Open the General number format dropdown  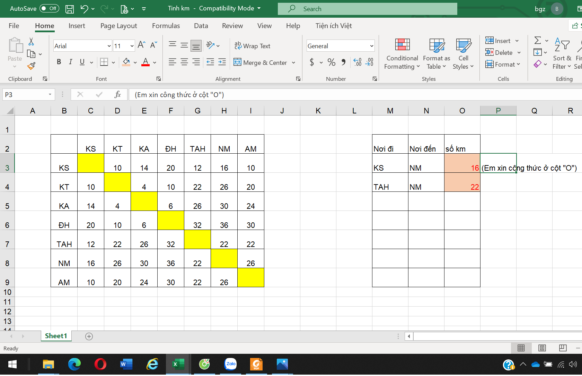click(x=371, y=46)
